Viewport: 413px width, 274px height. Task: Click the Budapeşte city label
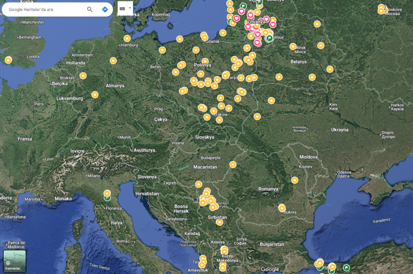tap(210, 157)
